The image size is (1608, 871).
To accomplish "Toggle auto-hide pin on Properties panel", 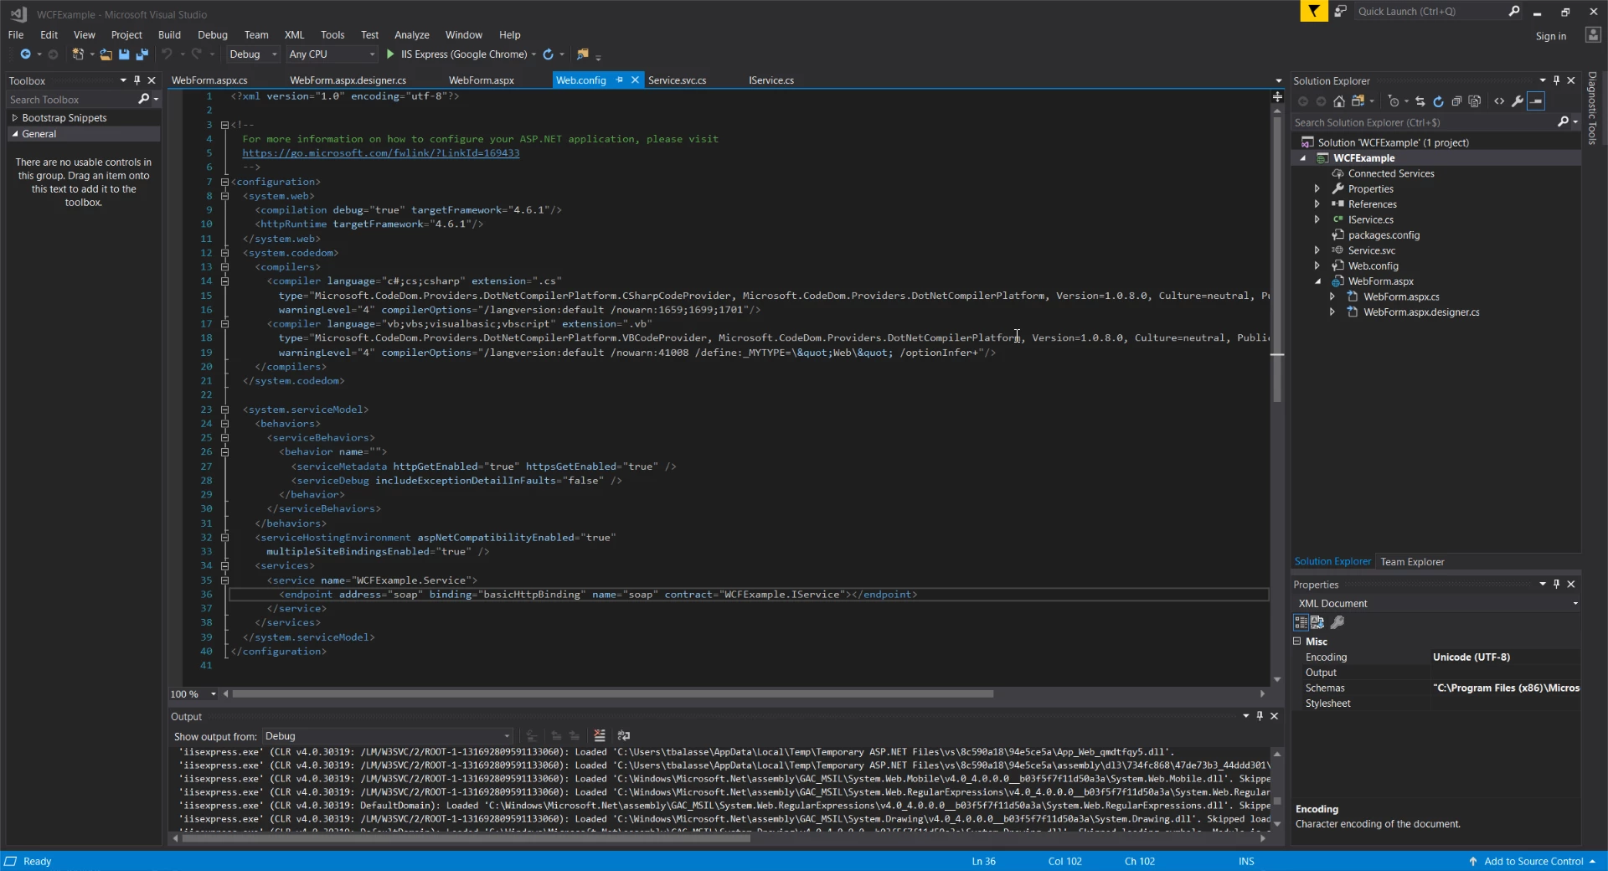I will tap(1557, 585).
